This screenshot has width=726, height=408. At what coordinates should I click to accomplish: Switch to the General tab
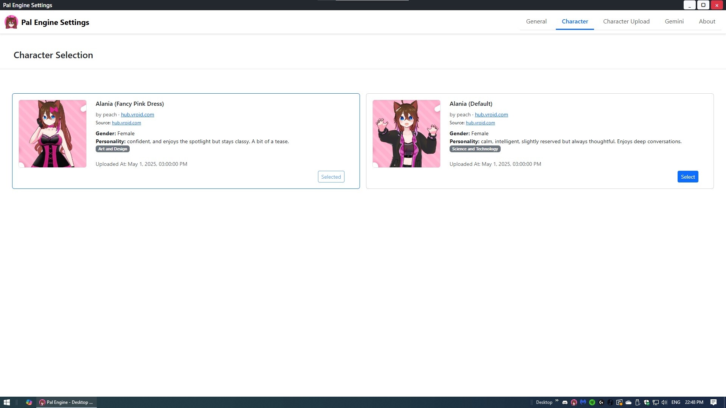point(536,22)
